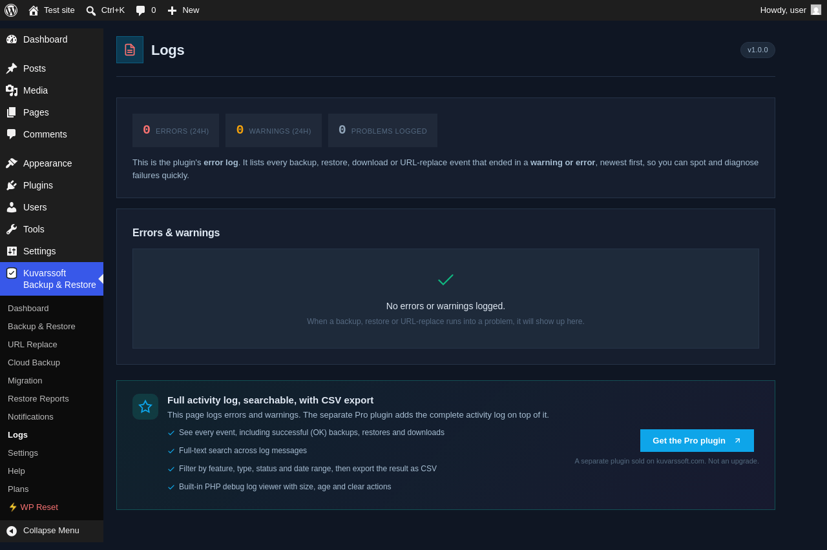
Task: Visit Test site from admin bar
Action: pyautogui.click(x=52, y=10)
